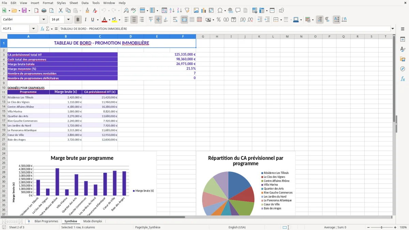The width and height of the screenshot is (409, 230).
Task: Open the Open-document dropdown arrow
Action: 19,11
